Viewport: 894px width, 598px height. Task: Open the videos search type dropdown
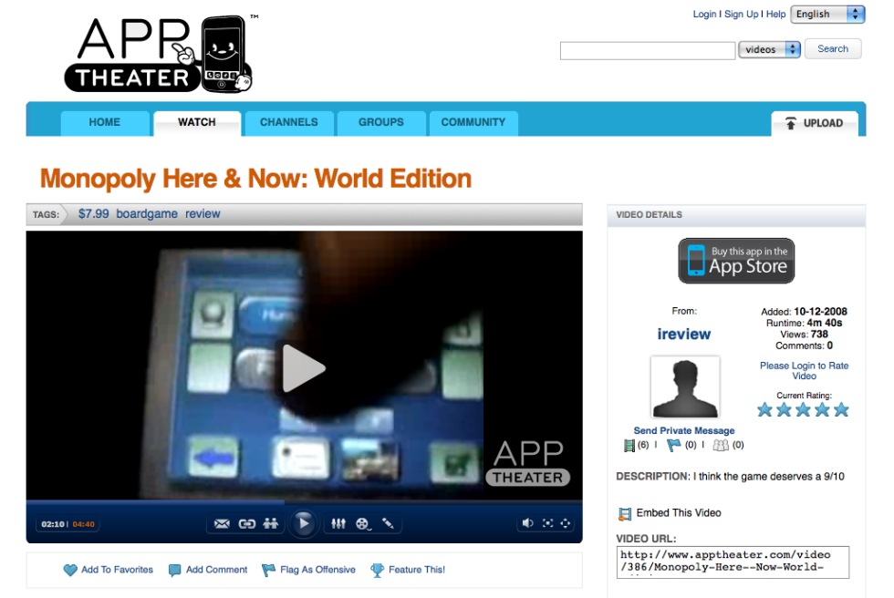coord(769,49)
